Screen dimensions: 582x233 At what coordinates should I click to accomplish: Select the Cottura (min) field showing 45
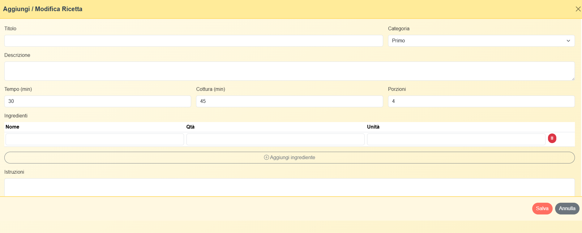[x=289, y=101]
